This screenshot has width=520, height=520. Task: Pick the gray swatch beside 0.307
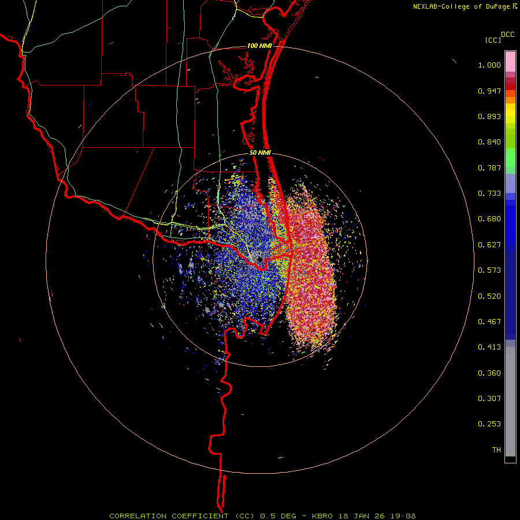510,402
